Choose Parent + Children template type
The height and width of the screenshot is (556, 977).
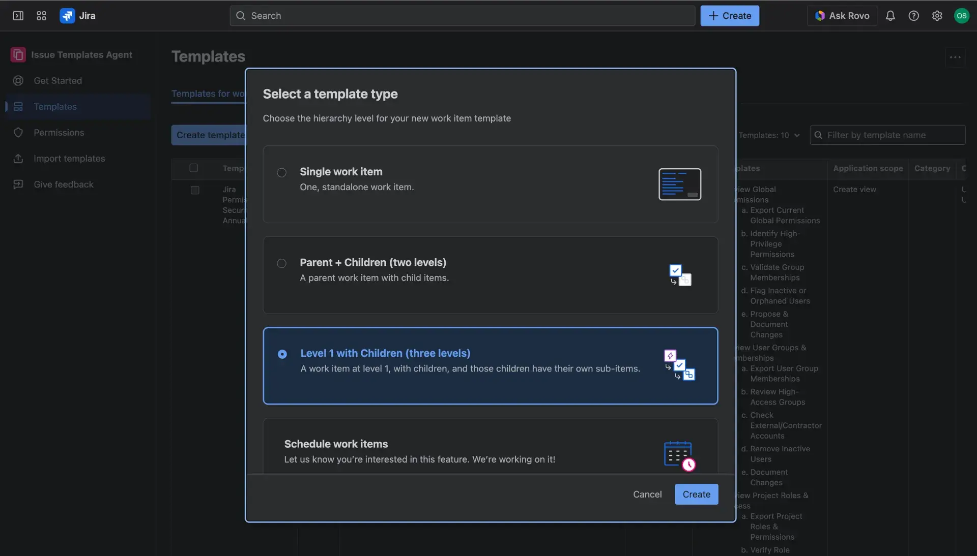(281, 264)
